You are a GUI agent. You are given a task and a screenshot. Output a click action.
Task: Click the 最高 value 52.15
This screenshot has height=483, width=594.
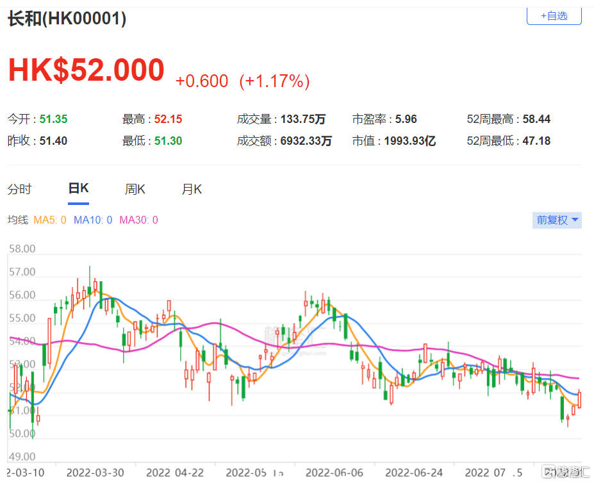coord(168,119)
